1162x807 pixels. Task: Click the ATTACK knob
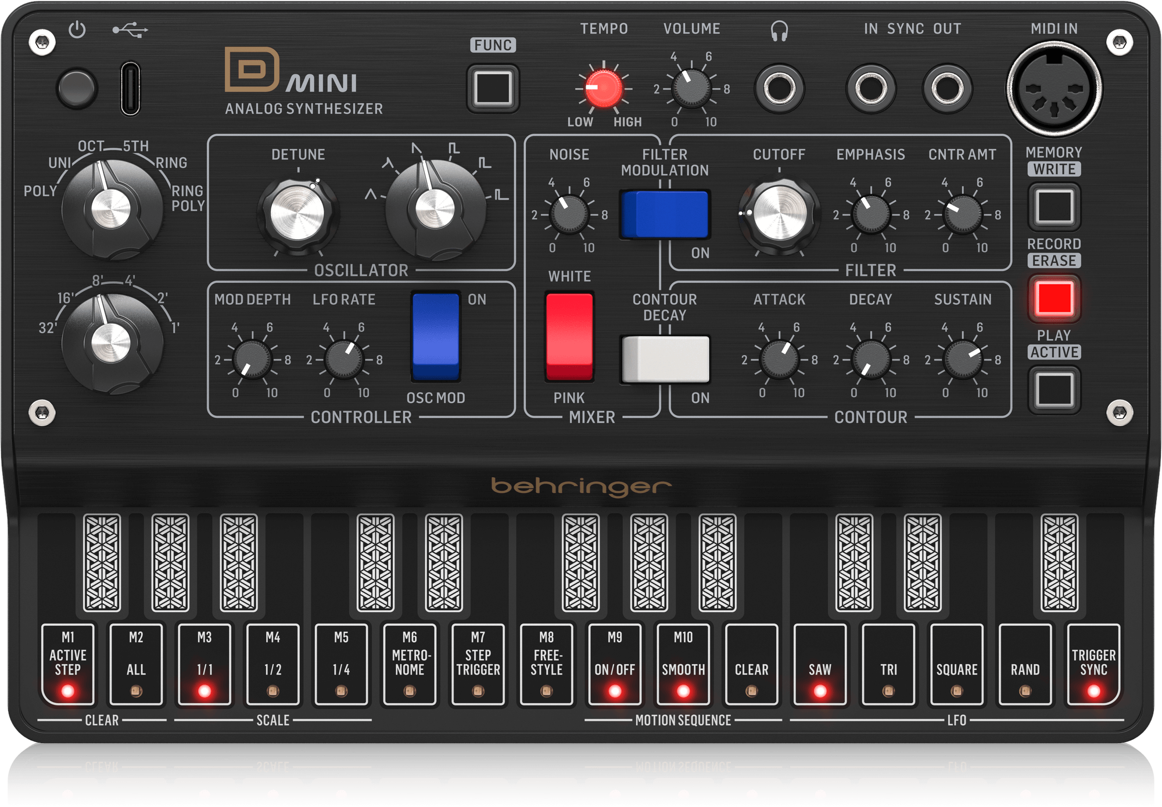click(779, 359)
